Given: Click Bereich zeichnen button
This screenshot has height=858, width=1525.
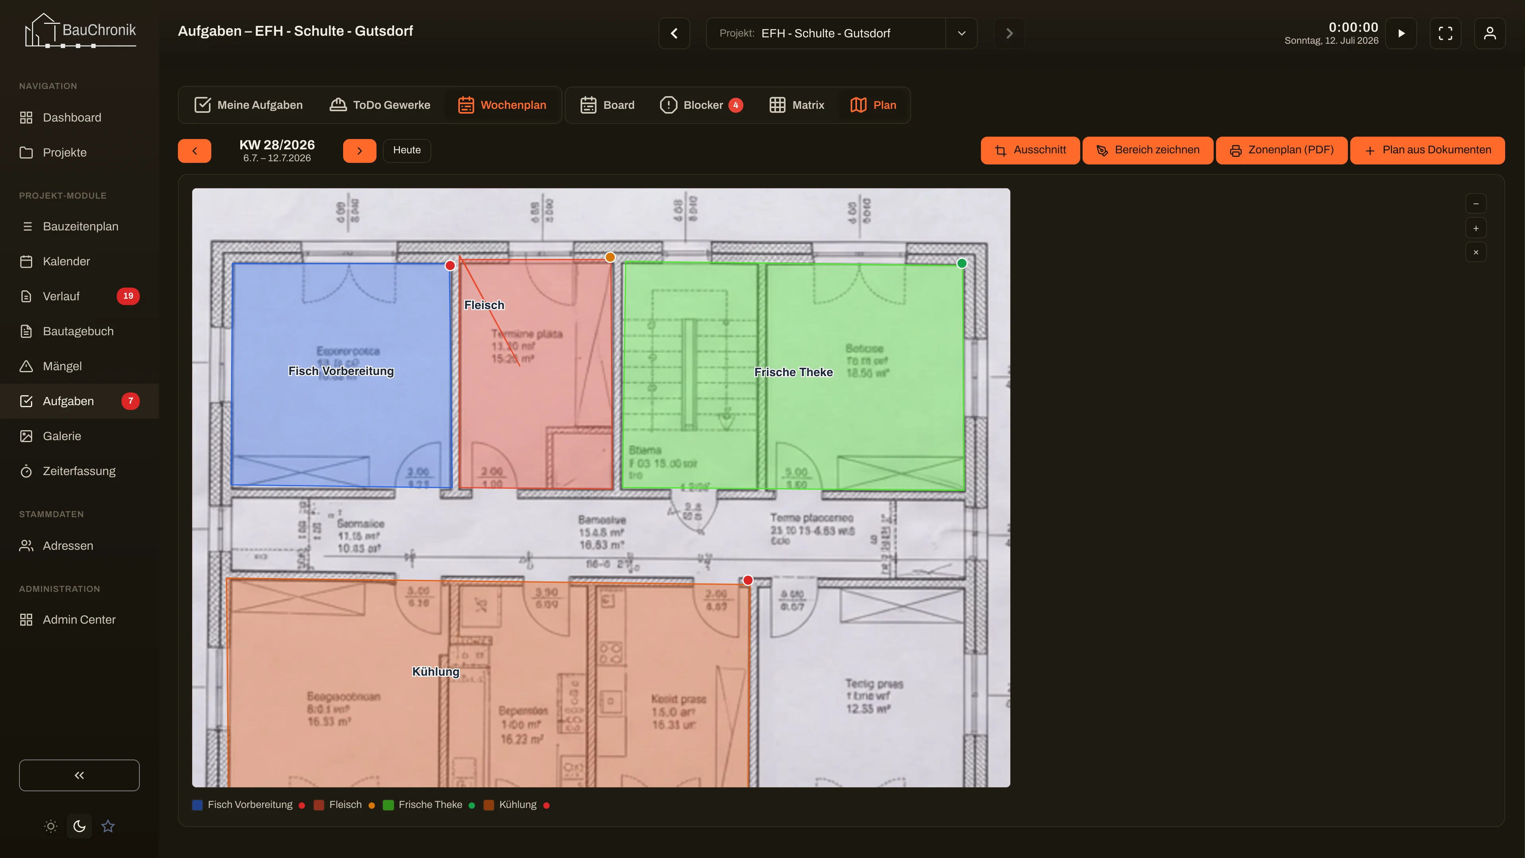Looking at the screenshot, I should [x=1148, y=151].
